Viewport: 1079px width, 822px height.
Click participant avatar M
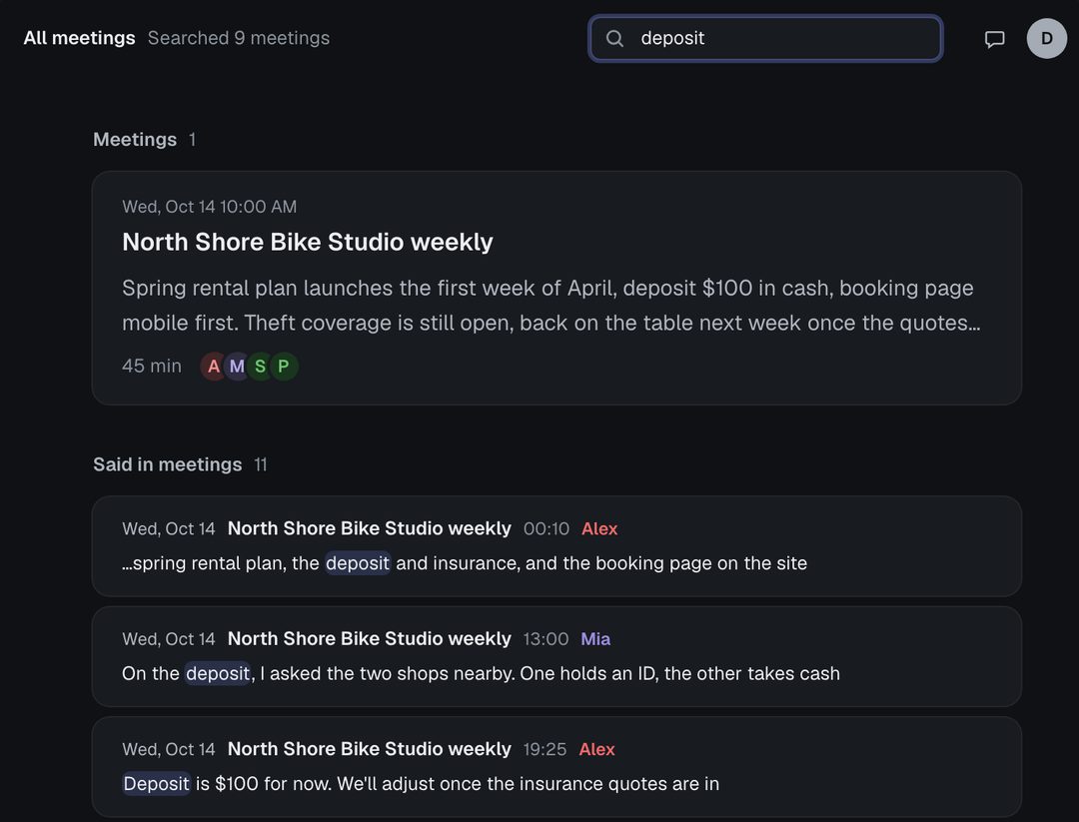237,366
